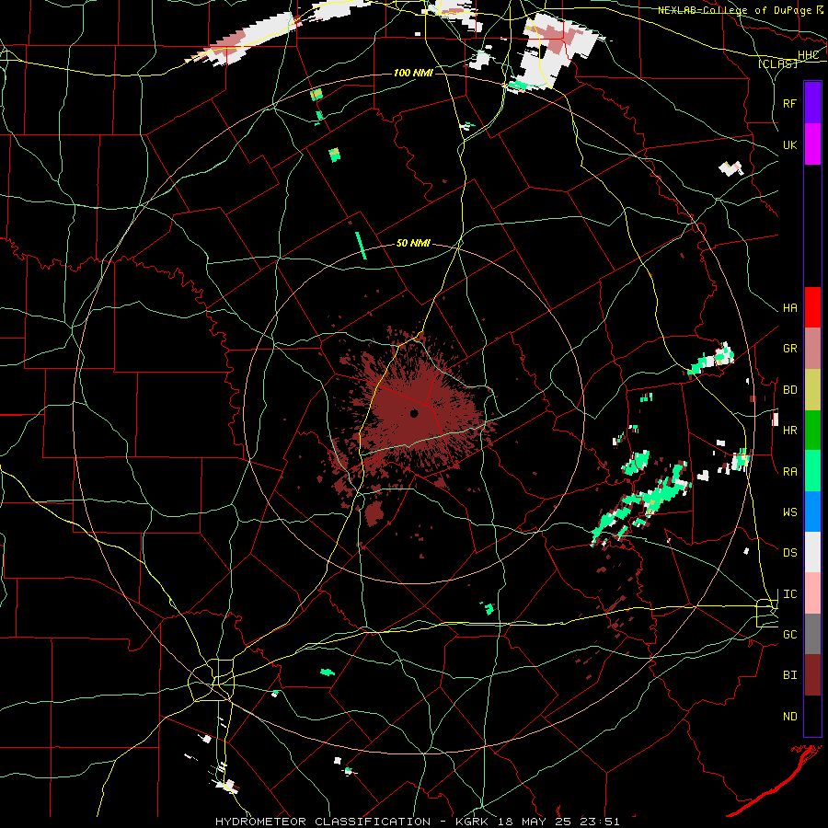The image size is (828, 828).
Task: Click the '[CLAS]' units label
Action: pos(777,64)
